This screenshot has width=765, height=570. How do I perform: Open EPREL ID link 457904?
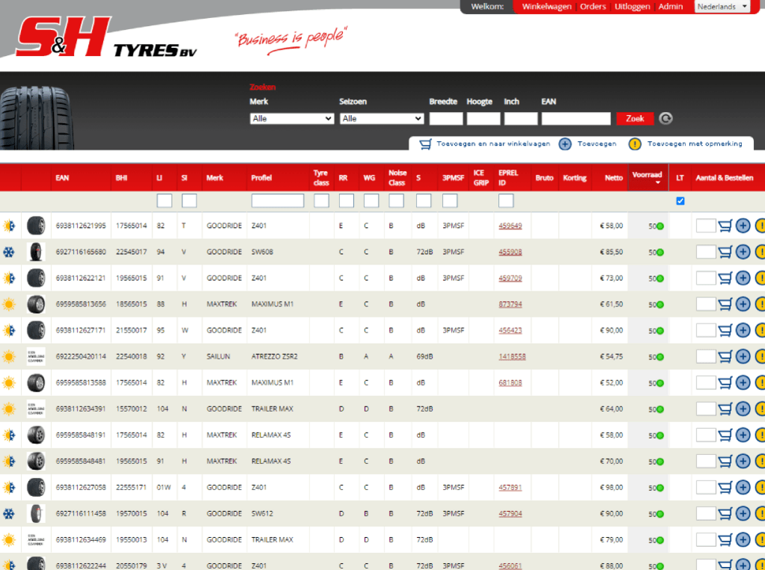510,513
